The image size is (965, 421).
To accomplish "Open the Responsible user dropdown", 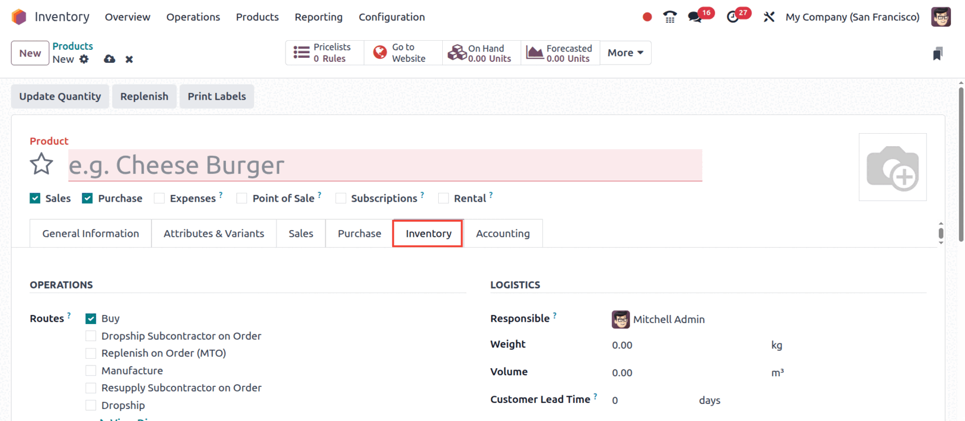I will pyautogui.click(x=669, y=320).
